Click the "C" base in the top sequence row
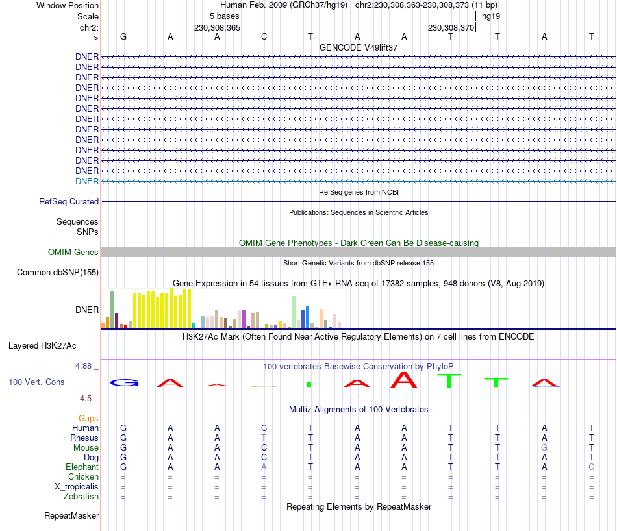The height and width of the screenshot is (531, 617). coord(264,36)
